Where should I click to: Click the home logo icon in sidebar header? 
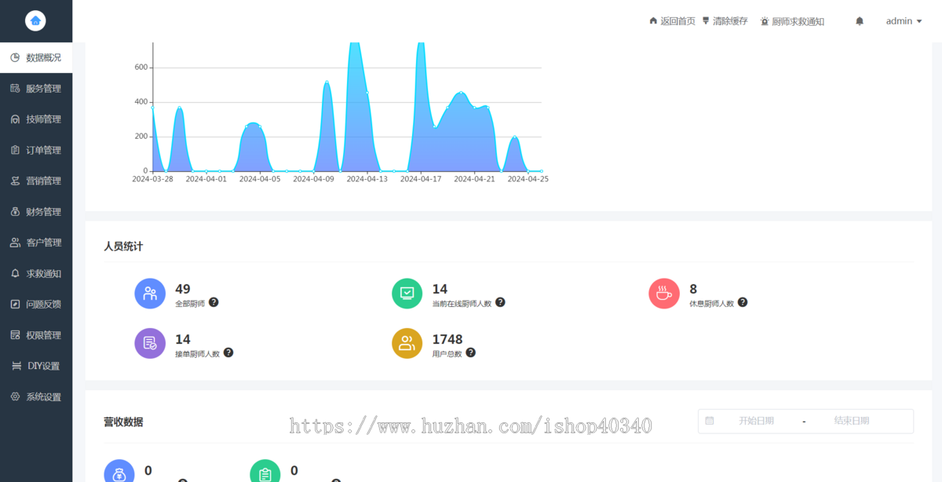coord(35,21)
